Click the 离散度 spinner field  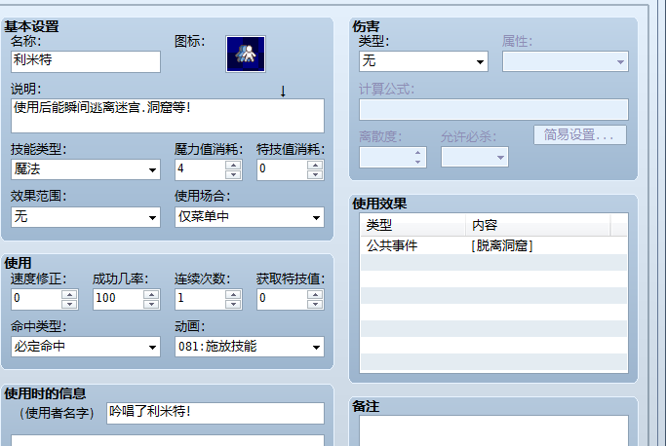pyautogui.click(x=393, y=157)
